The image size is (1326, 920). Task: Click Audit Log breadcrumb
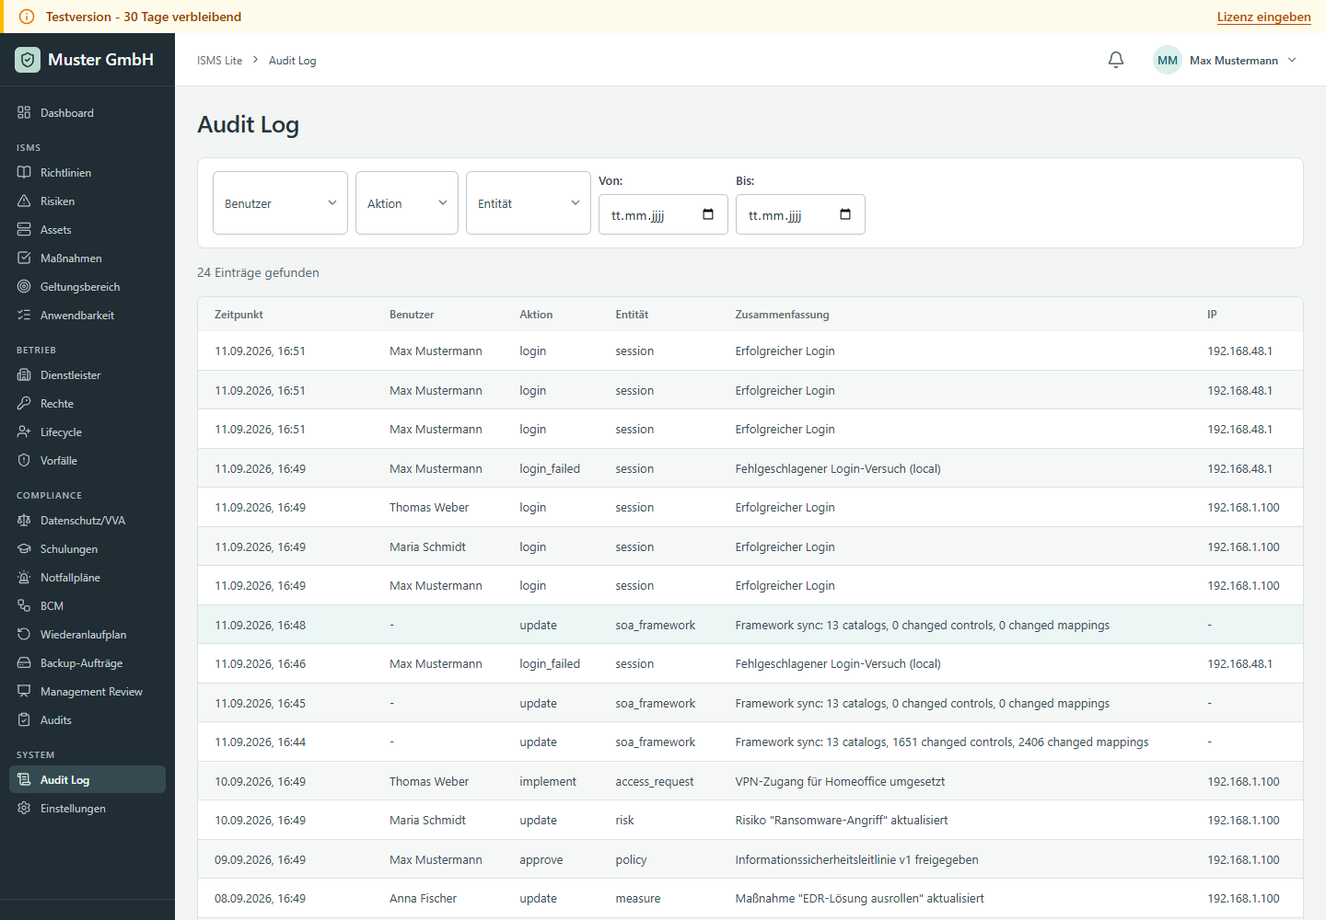coord(292,60)
